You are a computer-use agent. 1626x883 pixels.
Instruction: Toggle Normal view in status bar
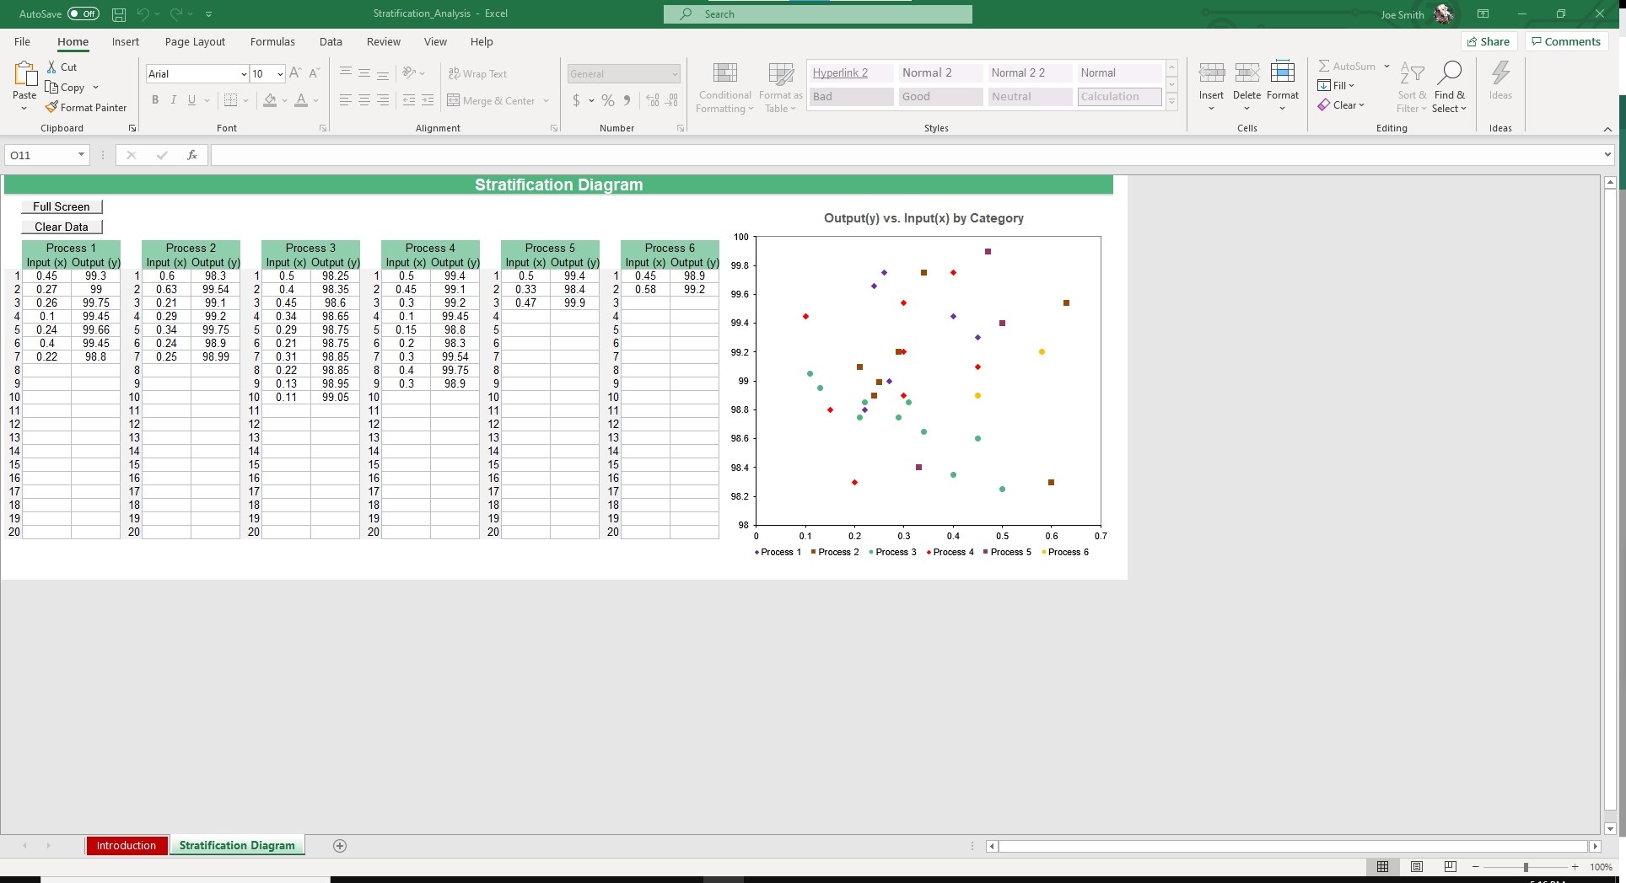[x=1383, y=867]
